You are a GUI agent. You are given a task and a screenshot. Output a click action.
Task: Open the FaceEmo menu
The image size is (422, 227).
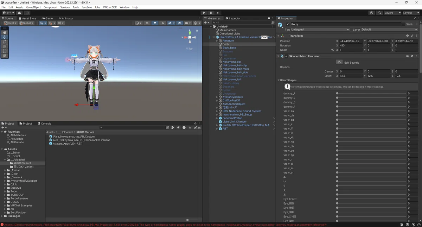click(x=87, y=7)
